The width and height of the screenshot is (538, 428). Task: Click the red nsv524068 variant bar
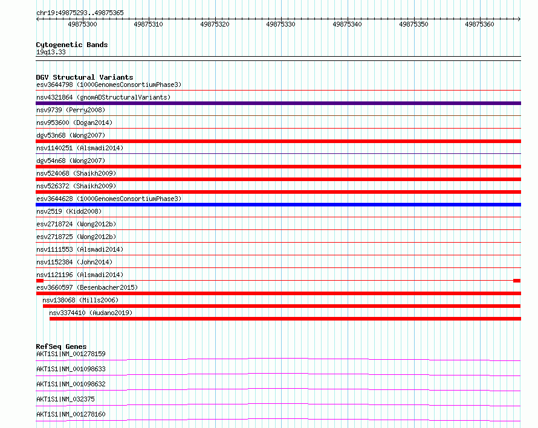(278, 179)
